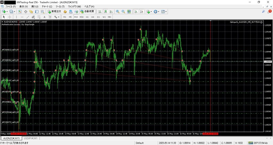Zoom in on the chart
Screen dimensions: 273x145
pos(118,11)
